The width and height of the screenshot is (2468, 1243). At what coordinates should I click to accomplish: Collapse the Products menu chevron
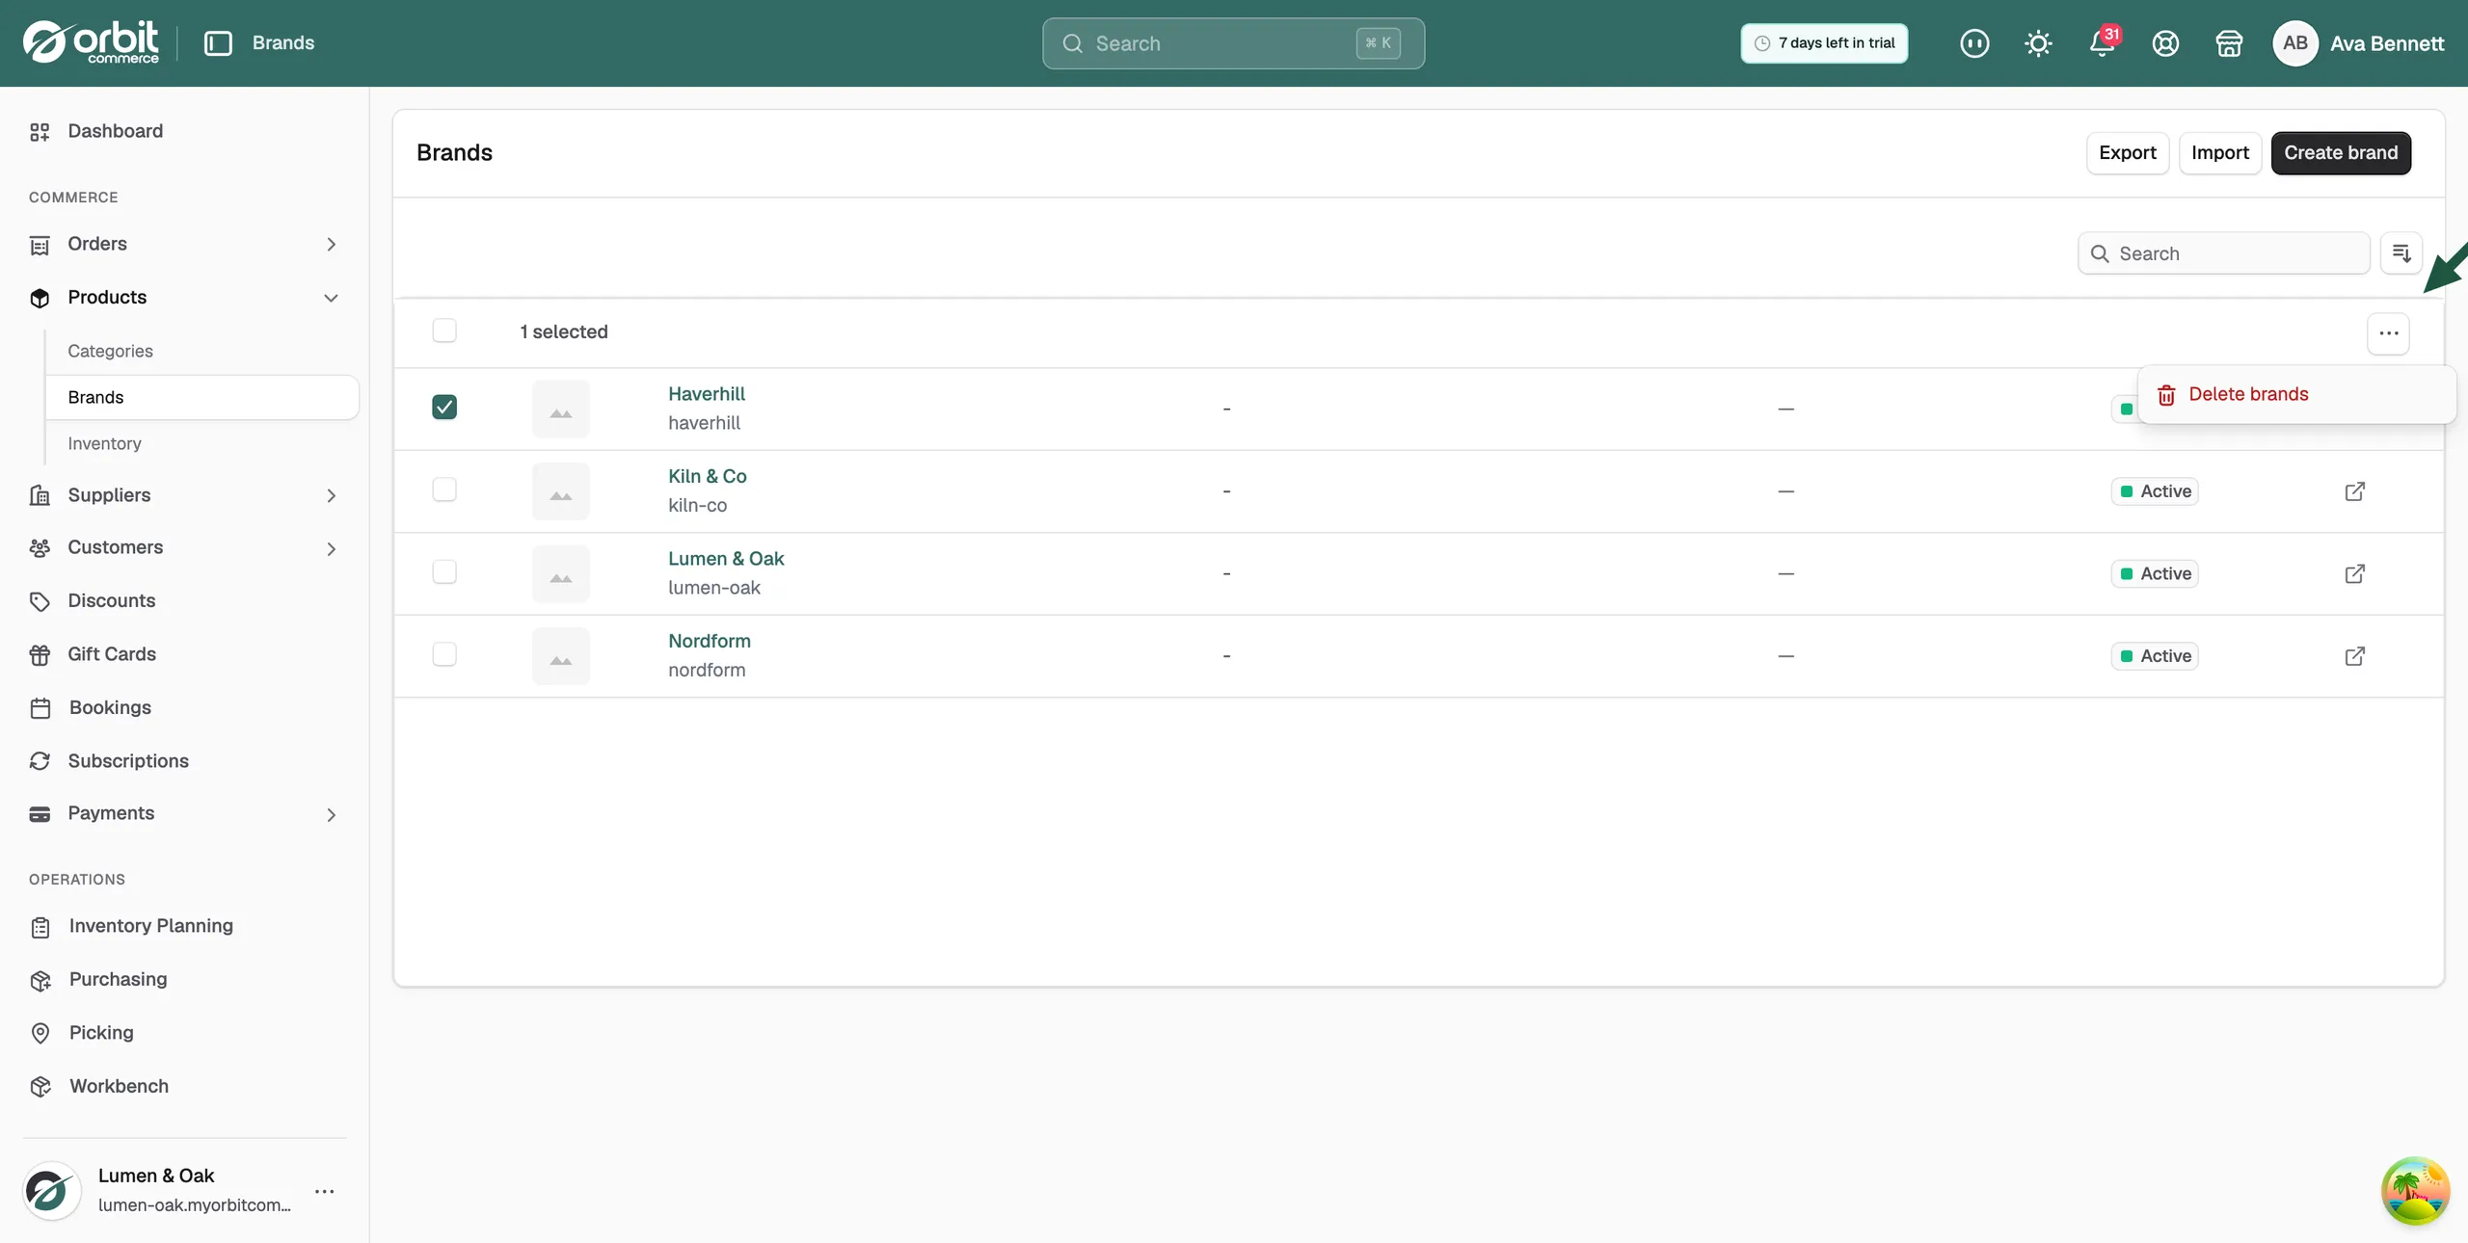tap(331, 298)
